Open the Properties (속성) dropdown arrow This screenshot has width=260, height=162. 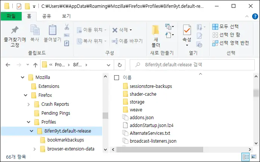pyautogui.click(x=187, y=45)
